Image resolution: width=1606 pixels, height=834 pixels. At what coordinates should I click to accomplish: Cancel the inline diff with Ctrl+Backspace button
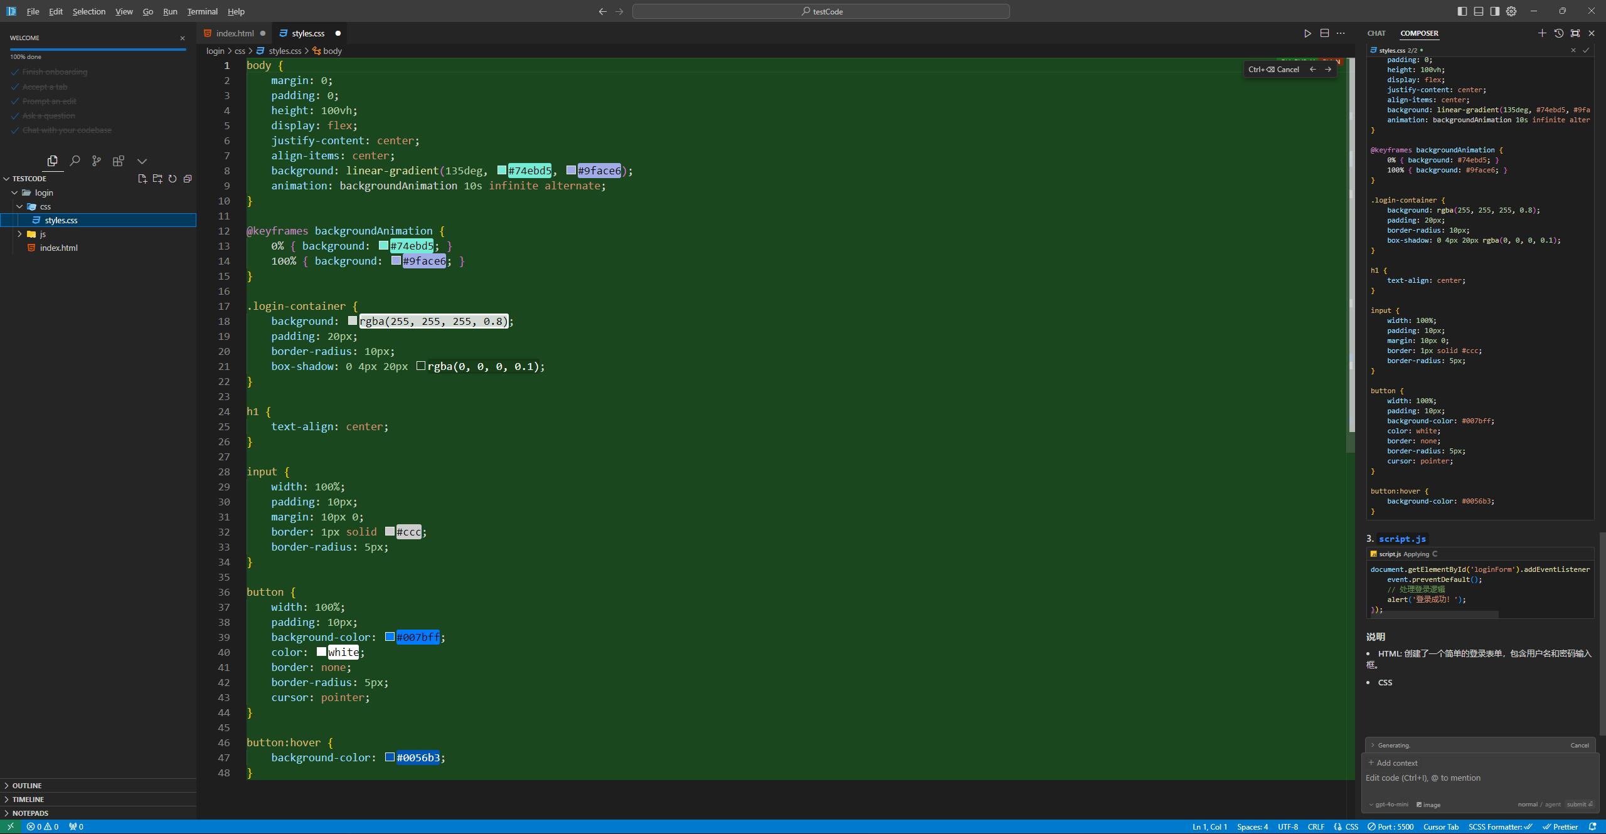[x=1274, y=70]
